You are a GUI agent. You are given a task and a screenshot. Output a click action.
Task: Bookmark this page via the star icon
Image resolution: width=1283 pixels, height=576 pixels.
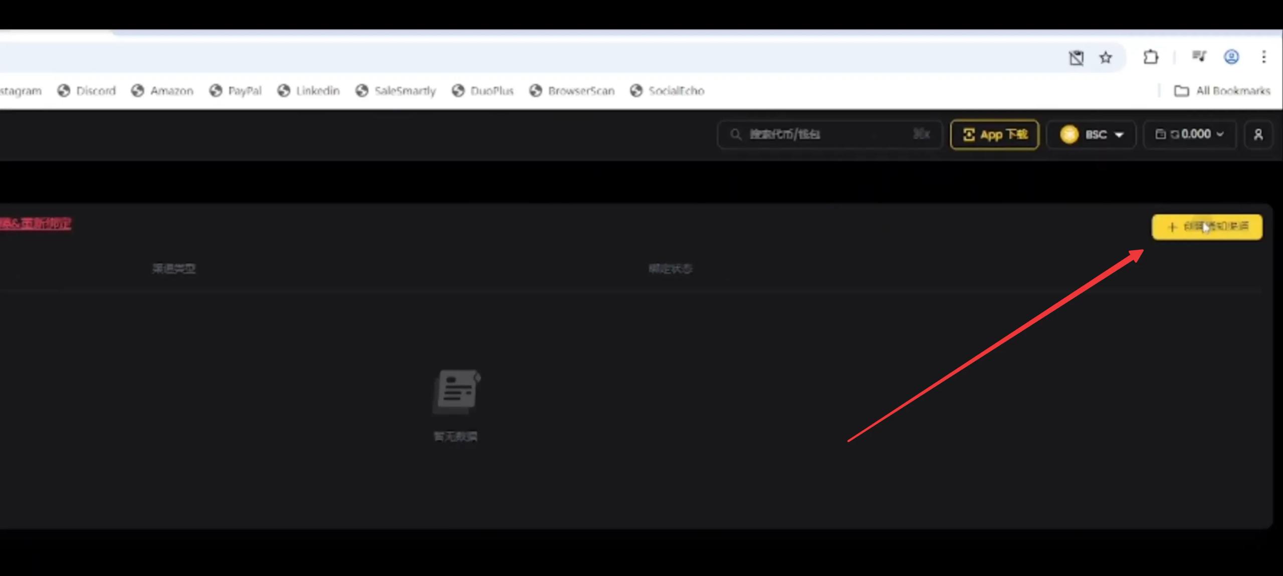[x=1105, y=57]
